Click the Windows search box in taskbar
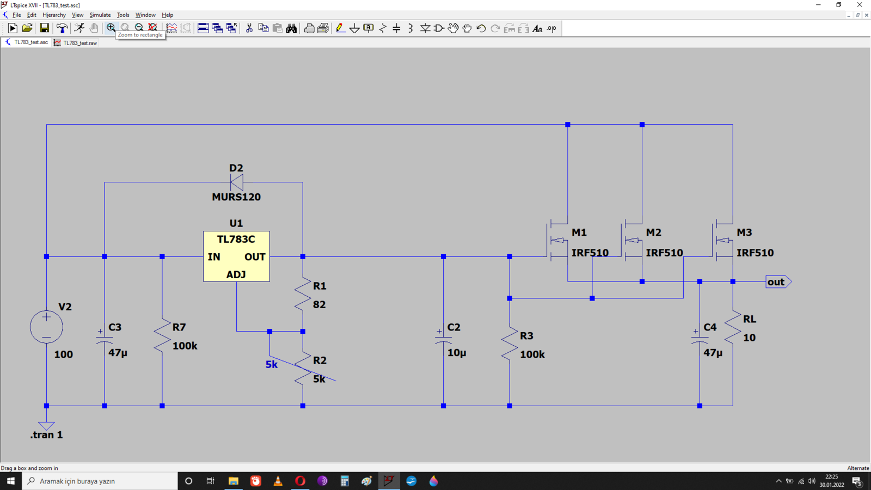The height and width of the screenshot is (490, 871). 100,481
